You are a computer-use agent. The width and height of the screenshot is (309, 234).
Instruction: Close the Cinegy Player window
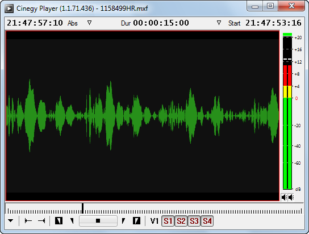point(291,6)
